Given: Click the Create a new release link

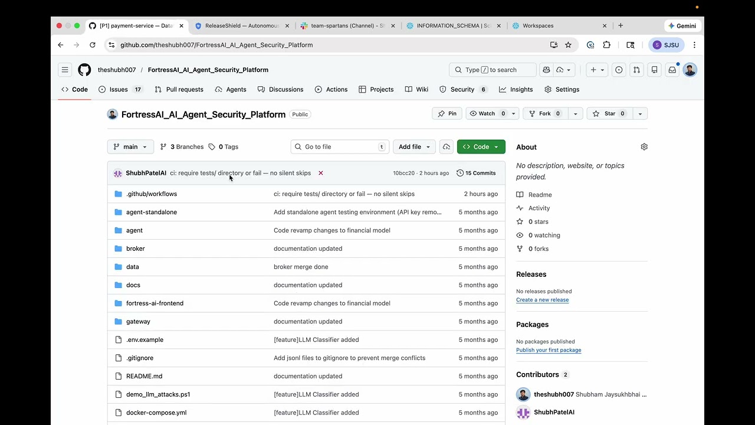Looking at the screenshot, I should click(542, 300).
